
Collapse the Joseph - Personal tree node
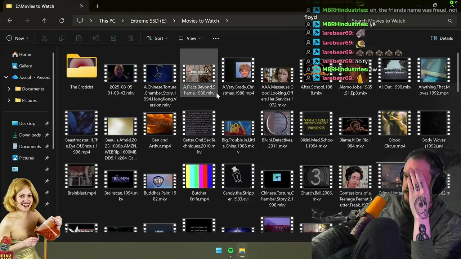pyautogui.click(x=6, y=77)
